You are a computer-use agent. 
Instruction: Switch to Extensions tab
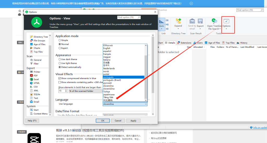point(184,43)
